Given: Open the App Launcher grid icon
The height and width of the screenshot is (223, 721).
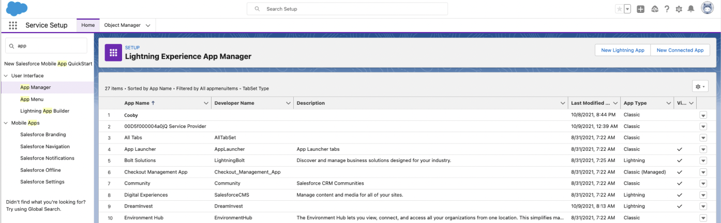Looking at the screenshot, I should tap(13, 25).
